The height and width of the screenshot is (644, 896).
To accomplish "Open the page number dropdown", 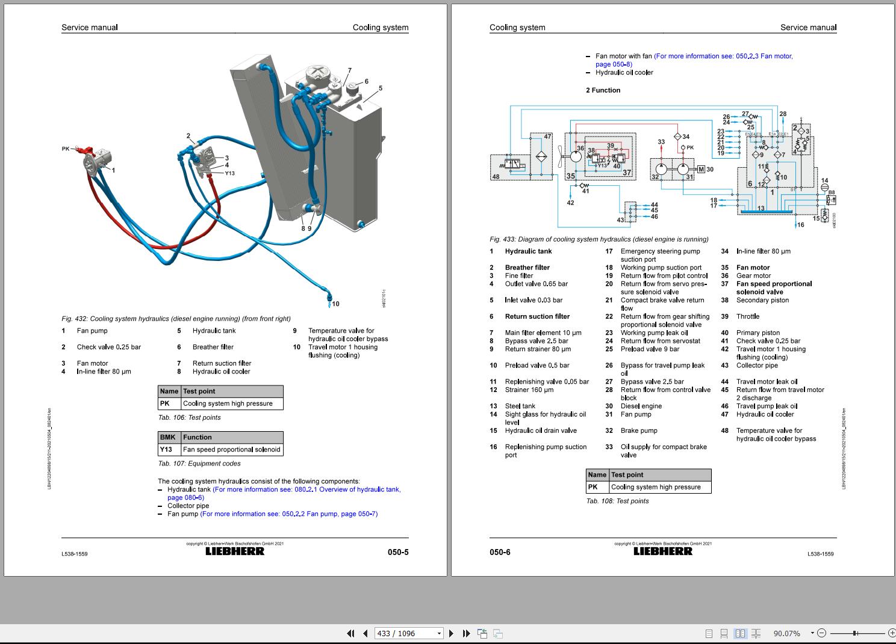I will [x=439, y=633].
